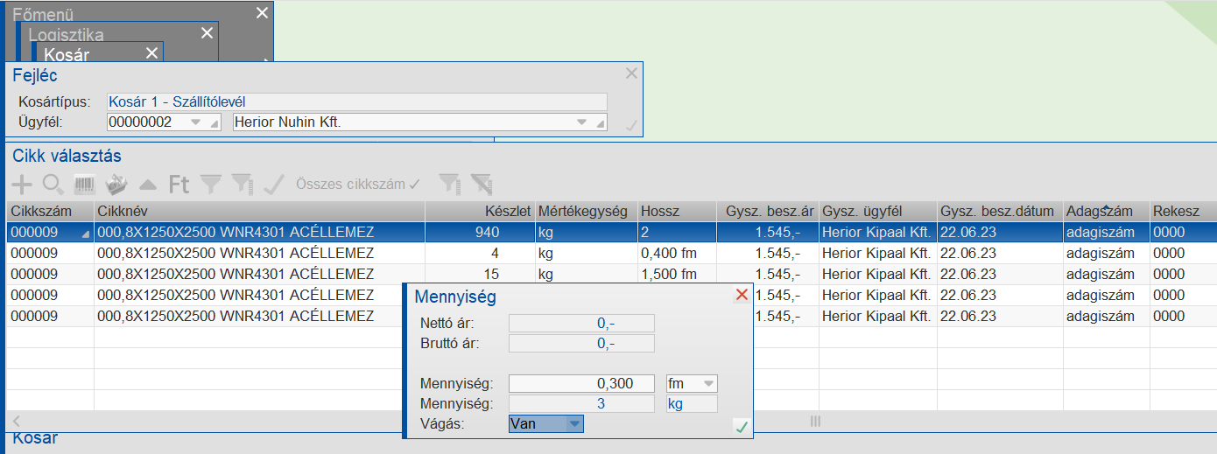
Task: Open the fm unit dropdown
Action: coord(708,383)
